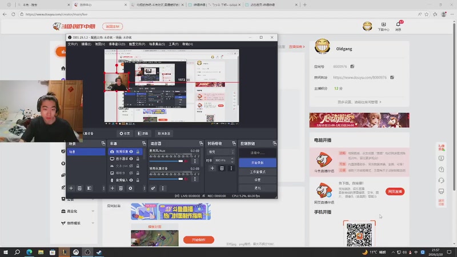Click the 网页直播 red button
Viewport: 457px width, 257px height.
tap(395, 191)
